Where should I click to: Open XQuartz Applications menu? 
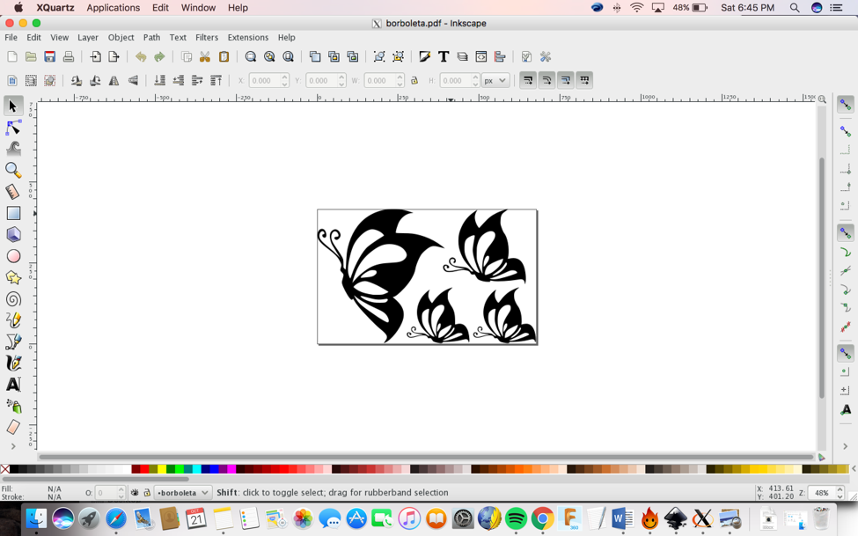tap(114, 8)
